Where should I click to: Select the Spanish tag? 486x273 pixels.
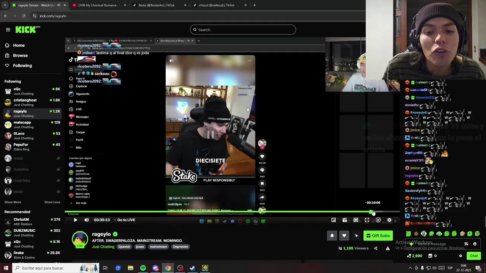pos(124,246)
